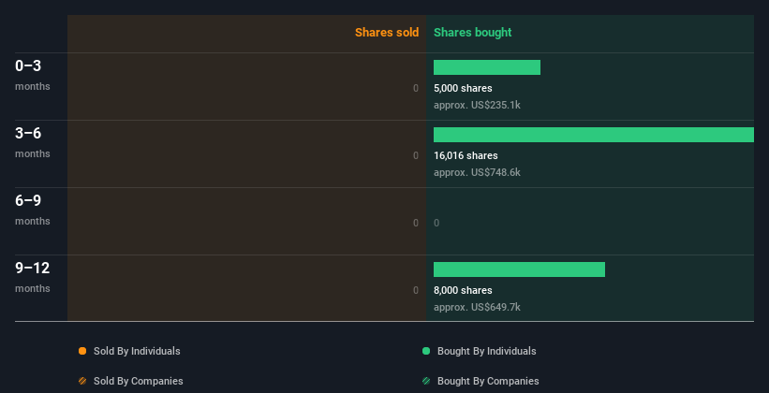The width and height of the screenshot is (769, 393).
Task: Click the approx. US$235.1k amount
Action: point(477,105)
